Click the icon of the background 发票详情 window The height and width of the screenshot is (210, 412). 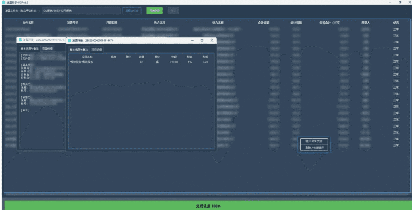click(20, 40)
